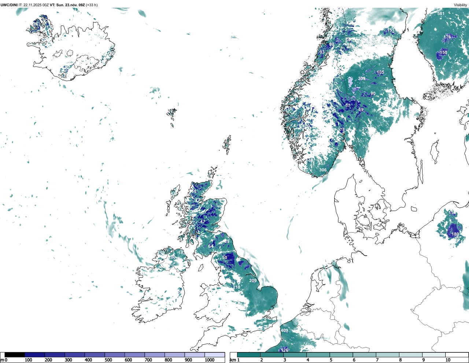
Task: Click the 'UWC/DINI' model label
Action: (9, 5)
